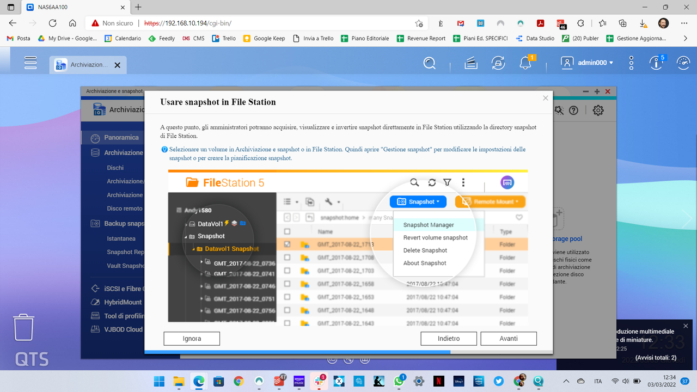The width and height of the screenshot is (697, 392).
Task: Open the Posta bookmark
Action: (18, 39)
